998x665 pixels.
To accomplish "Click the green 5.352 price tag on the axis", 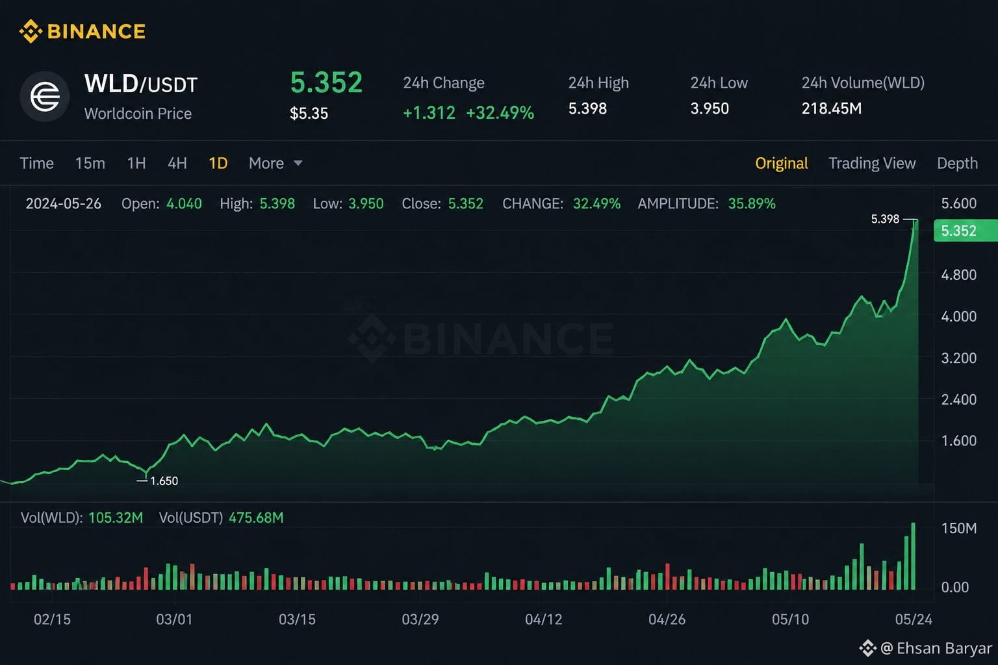I will point(965,231).
